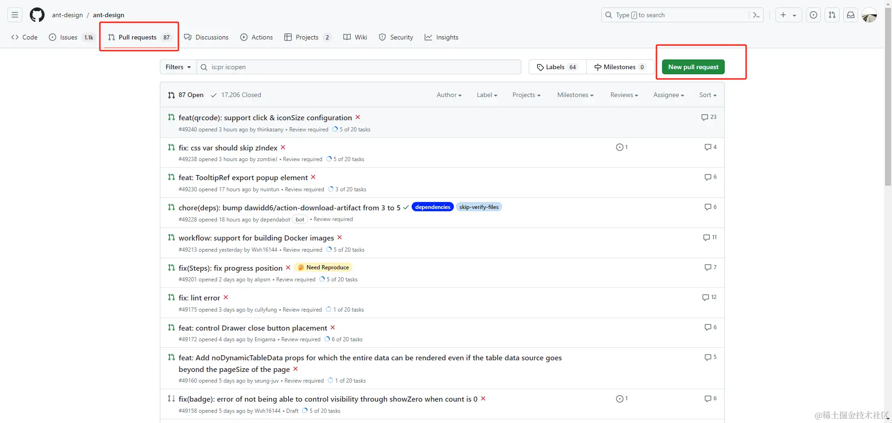Click the ant-design owner breadcrumb link

pos(67,15)
